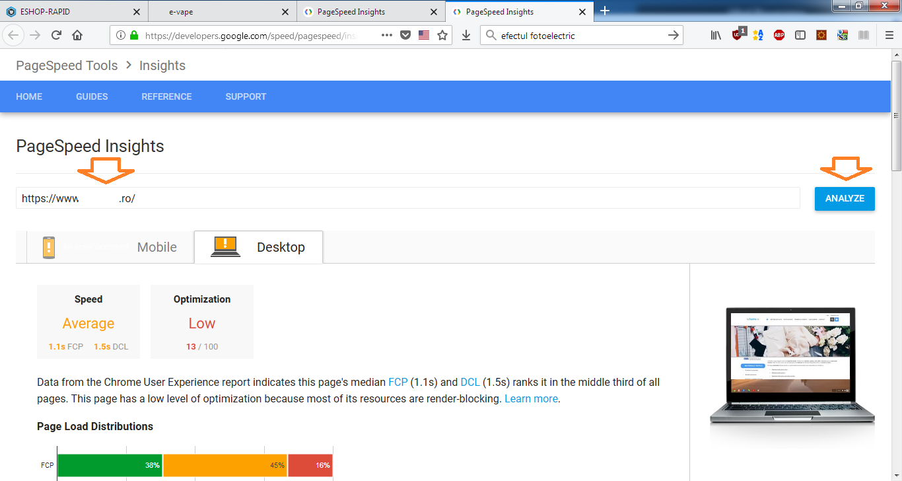Open the GUIDES navigation item
Viewport: 902px width, 481px height.
click(92, 96)
